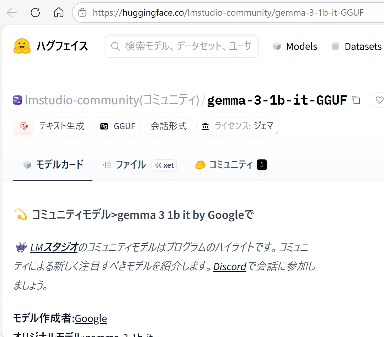Switch to モデルカード tab
This screenshot has height=337, width=384.
tap(53, 165)
